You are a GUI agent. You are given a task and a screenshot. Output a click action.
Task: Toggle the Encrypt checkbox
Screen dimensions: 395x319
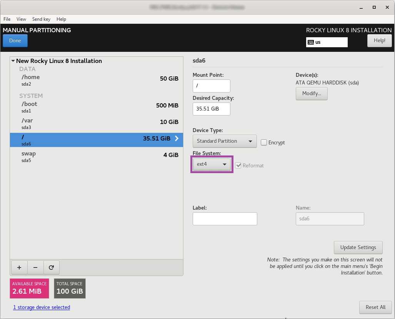coord(264,142)
